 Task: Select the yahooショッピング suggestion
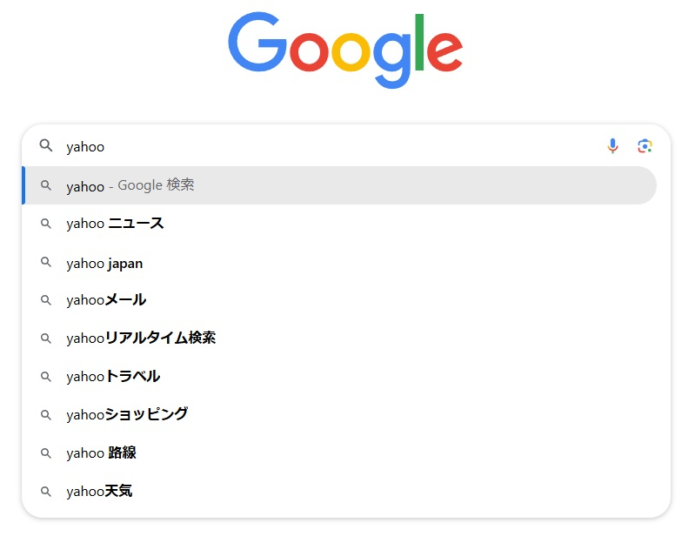[127, 414]
